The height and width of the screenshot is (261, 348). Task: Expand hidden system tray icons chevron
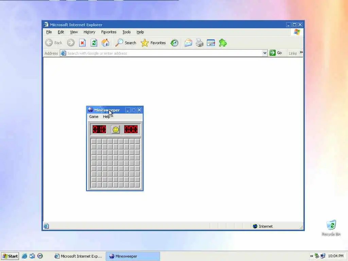312,256
